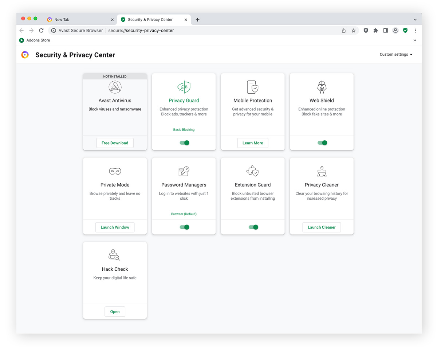Reload the page
This screenshot has height=349, width=437.
tap(41, 31)
